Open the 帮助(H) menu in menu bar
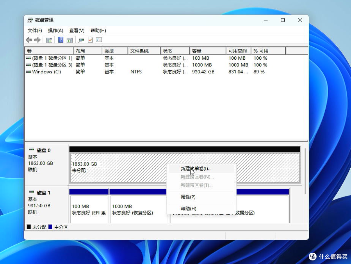The height and width of the screenshot is (264, 351). (x=98, y=30)
